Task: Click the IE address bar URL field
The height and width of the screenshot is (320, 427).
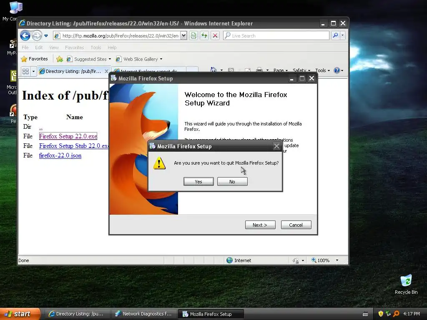Action: tap(117, 36)
